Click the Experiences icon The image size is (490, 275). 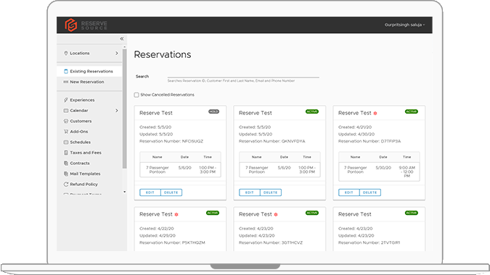click(x=65, y=100)
